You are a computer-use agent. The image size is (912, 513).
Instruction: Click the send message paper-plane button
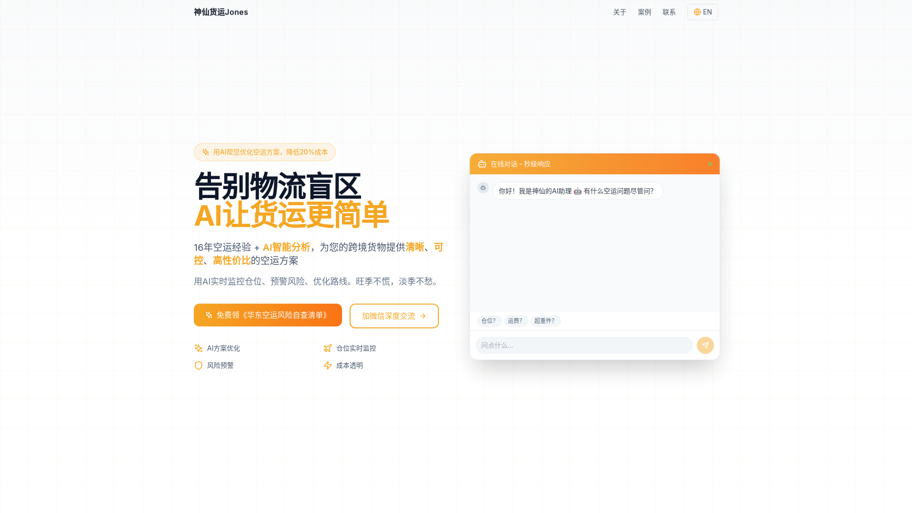(705, 345)
